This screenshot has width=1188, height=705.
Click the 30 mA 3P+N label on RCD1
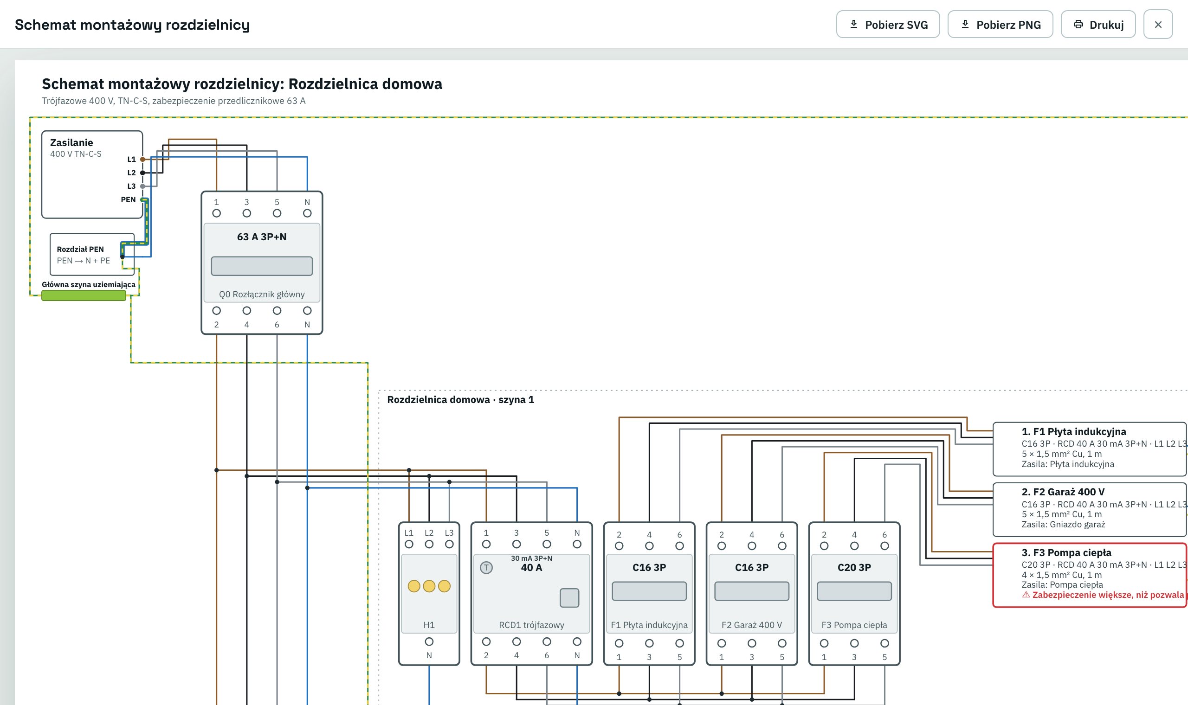click(x=531, y=558)
